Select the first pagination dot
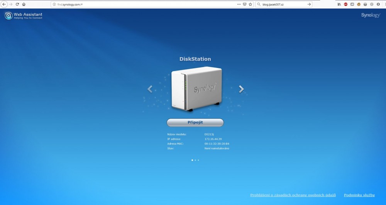Image resolution: width=386 pixels, height=205 pixels. 192,160
